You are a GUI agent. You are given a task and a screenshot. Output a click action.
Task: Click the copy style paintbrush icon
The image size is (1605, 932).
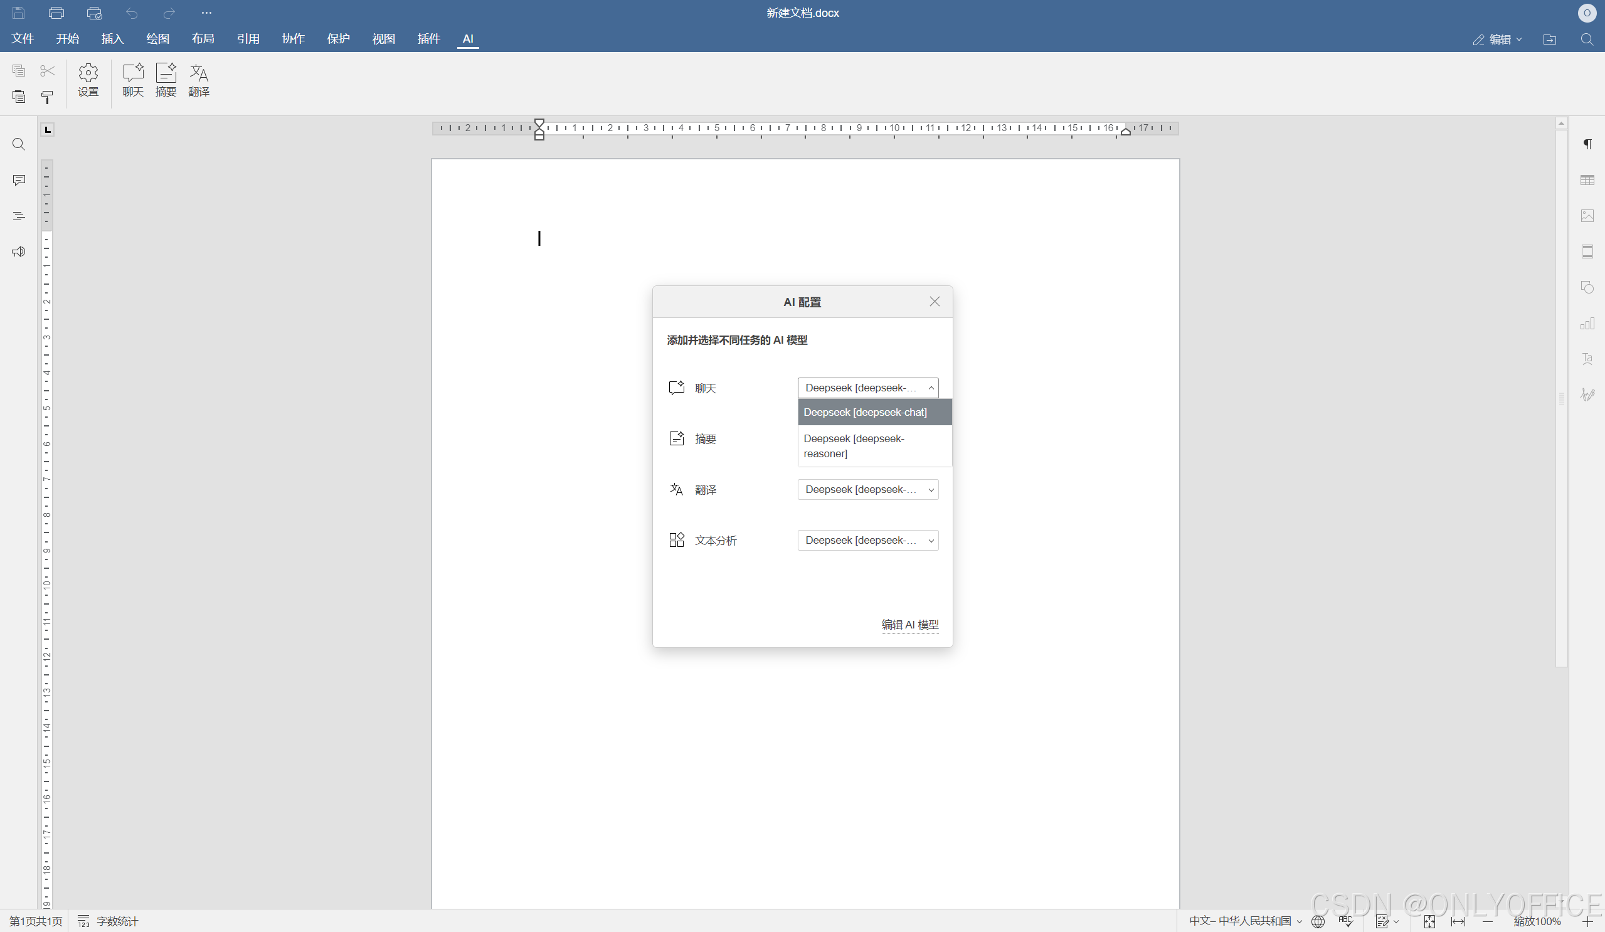tap(47, 97)
